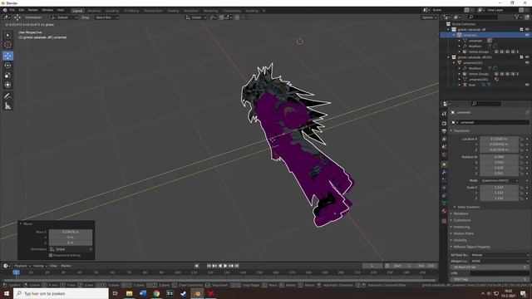The width and height of the screenshot is (532, 299).
Task: Select the Measure tool
Action: tap(7, 106)
